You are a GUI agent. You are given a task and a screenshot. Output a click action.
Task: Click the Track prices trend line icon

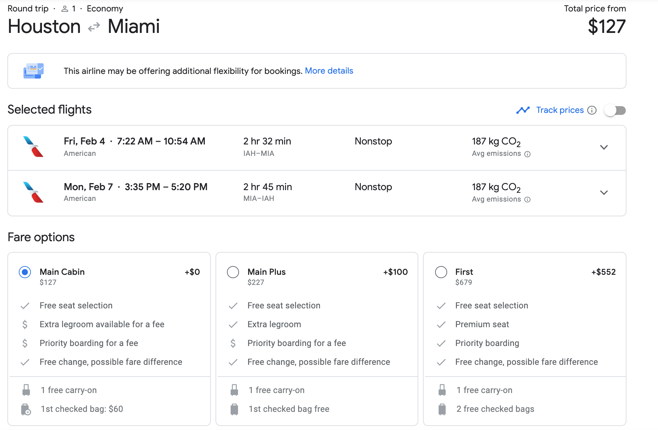523,110
